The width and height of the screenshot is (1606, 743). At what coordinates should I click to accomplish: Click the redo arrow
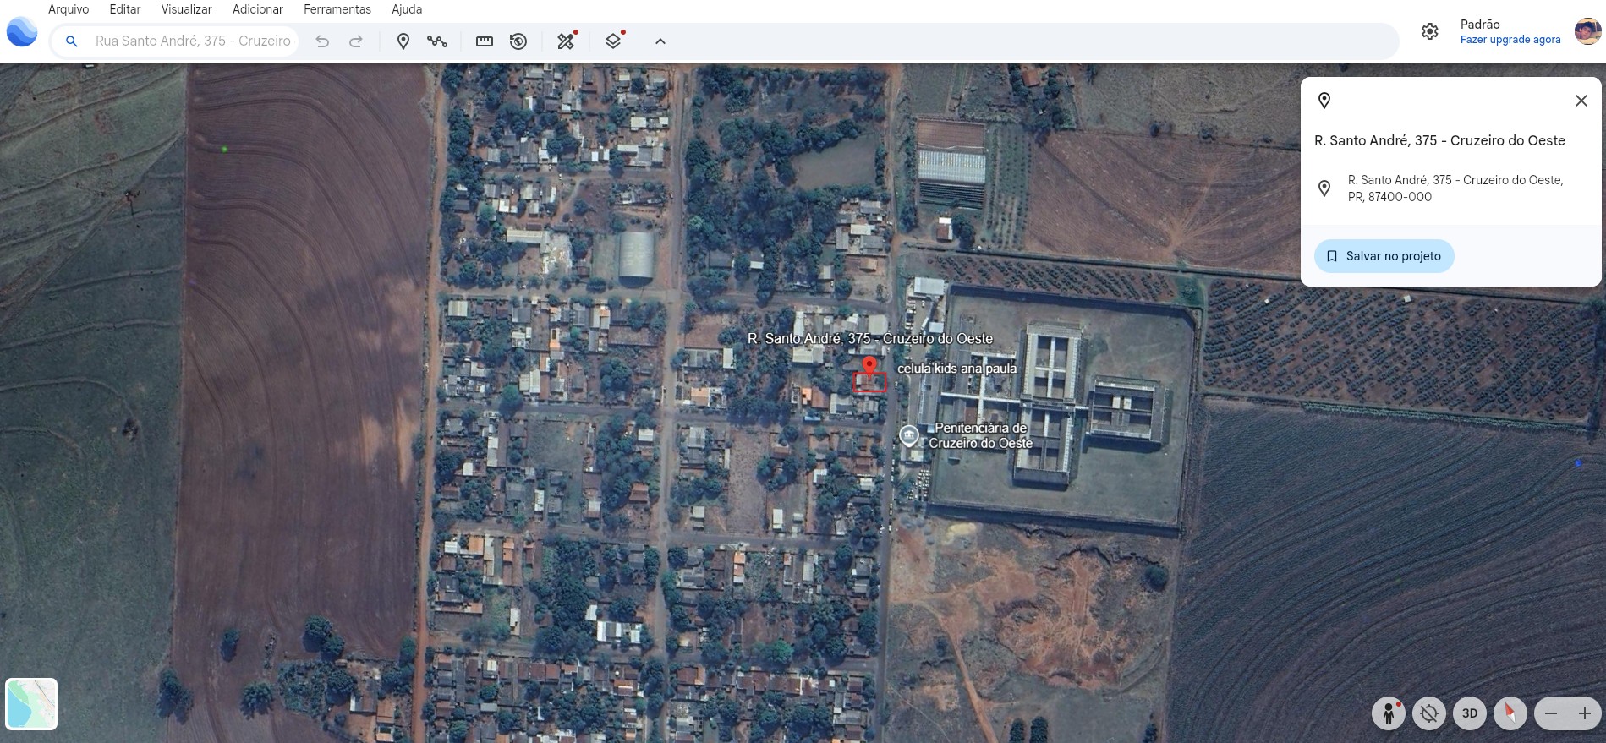pos(356,41)
